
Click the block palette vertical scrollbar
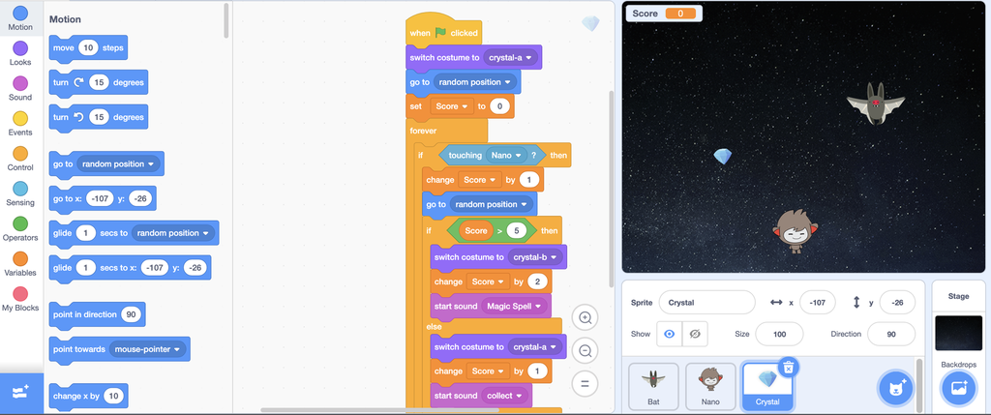226,19
